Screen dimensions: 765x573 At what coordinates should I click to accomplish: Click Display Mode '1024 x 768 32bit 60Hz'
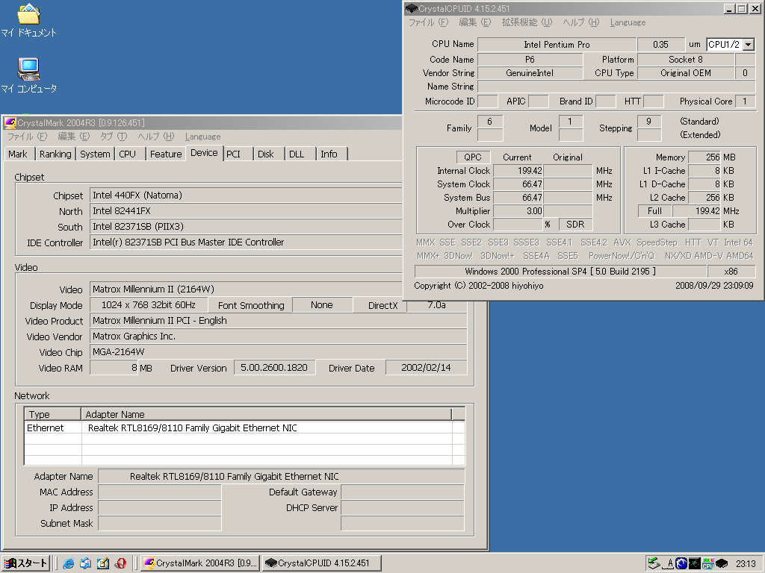tap(149, 305)
